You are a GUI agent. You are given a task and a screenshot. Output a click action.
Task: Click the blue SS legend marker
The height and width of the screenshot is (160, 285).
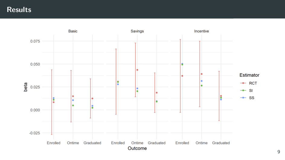[x=243, y=98]
